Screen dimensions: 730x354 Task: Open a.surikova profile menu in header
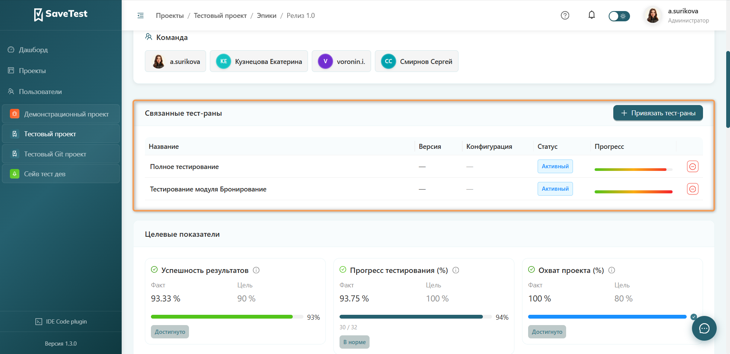[677, 16]
